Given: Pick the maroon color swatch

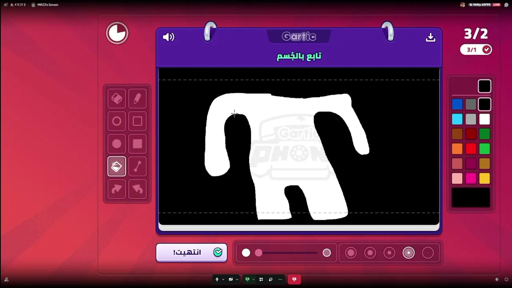Looking at the screenshot, I should point(471,164).
